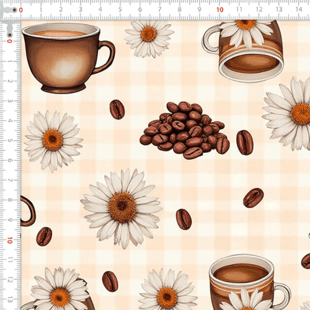Click the number 13 on the vertical ruler
The height and width of the screenshot is (310, 310).
[10, 299]
